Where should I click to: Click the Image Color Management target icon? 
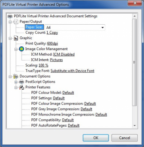(22, 49)
